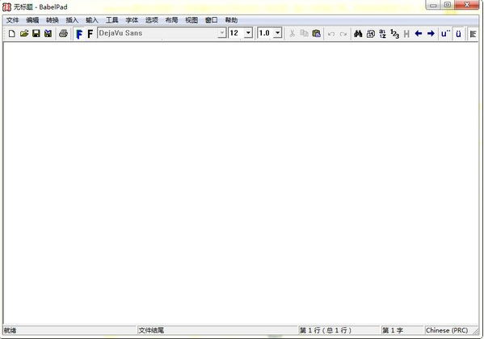Go back with the blue left arrow

pos(419,33)
